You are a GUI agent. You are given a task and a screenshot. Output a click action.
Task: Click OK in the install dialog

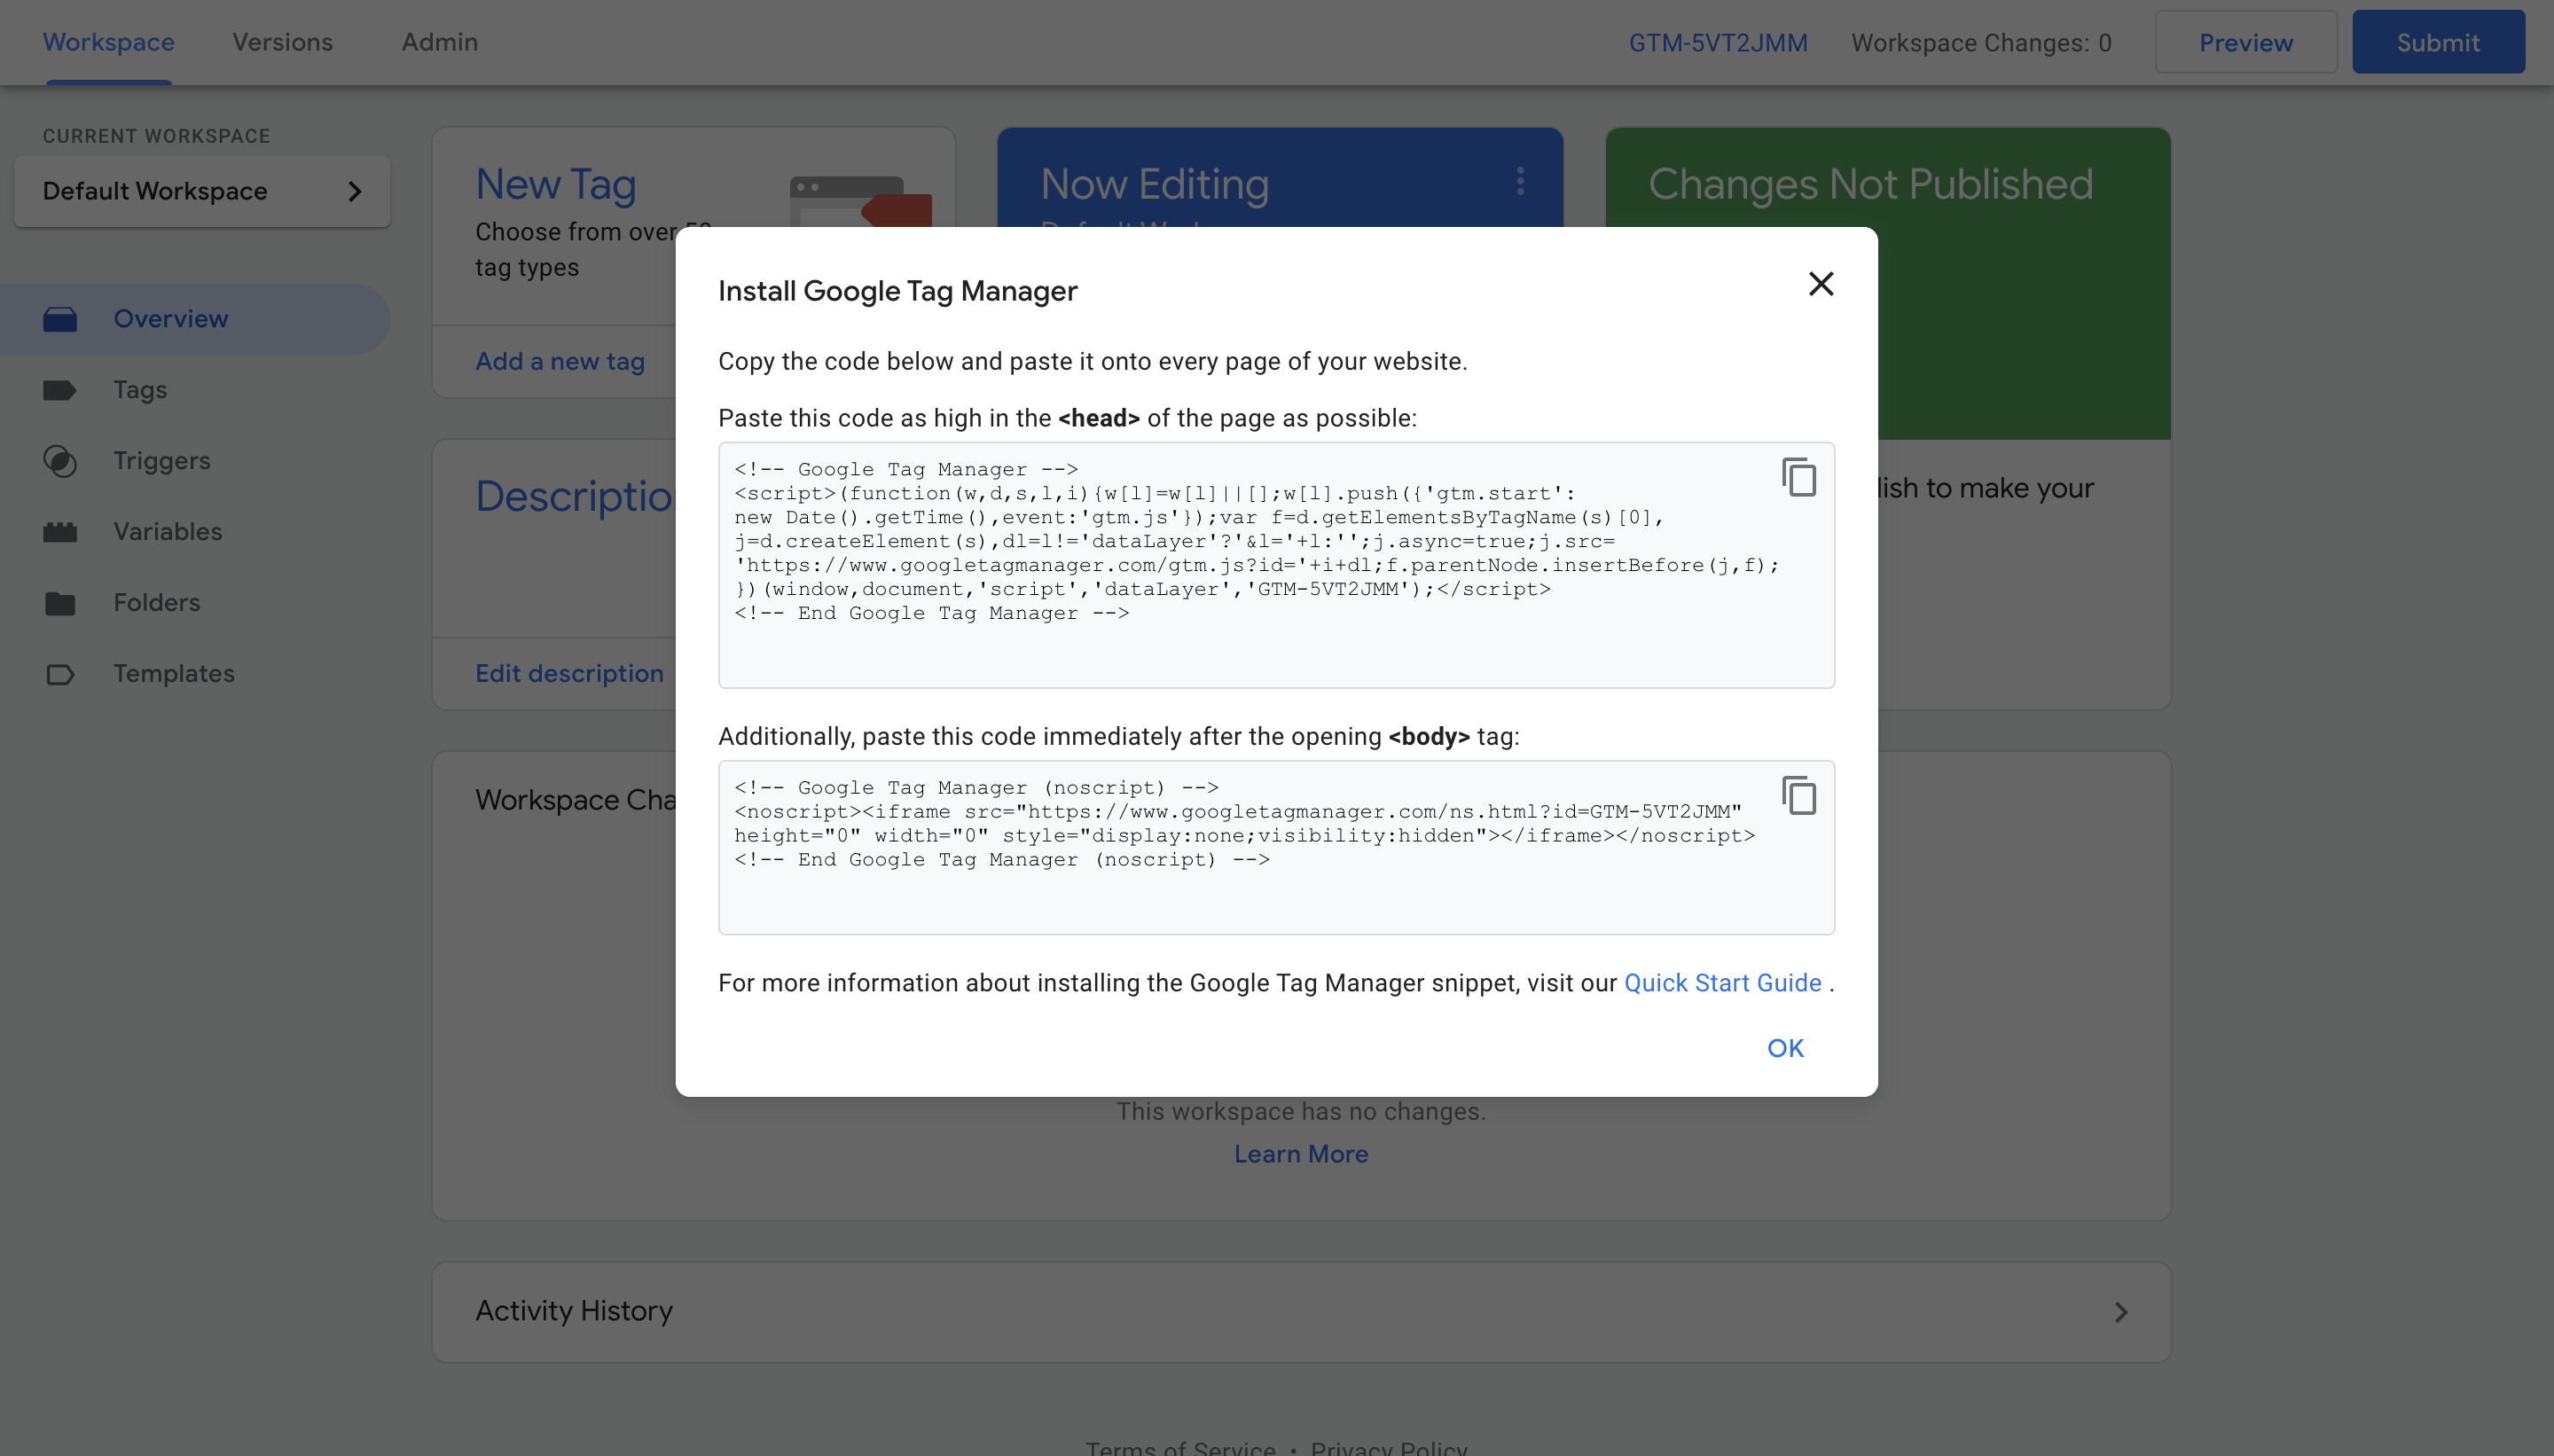1785,1048
